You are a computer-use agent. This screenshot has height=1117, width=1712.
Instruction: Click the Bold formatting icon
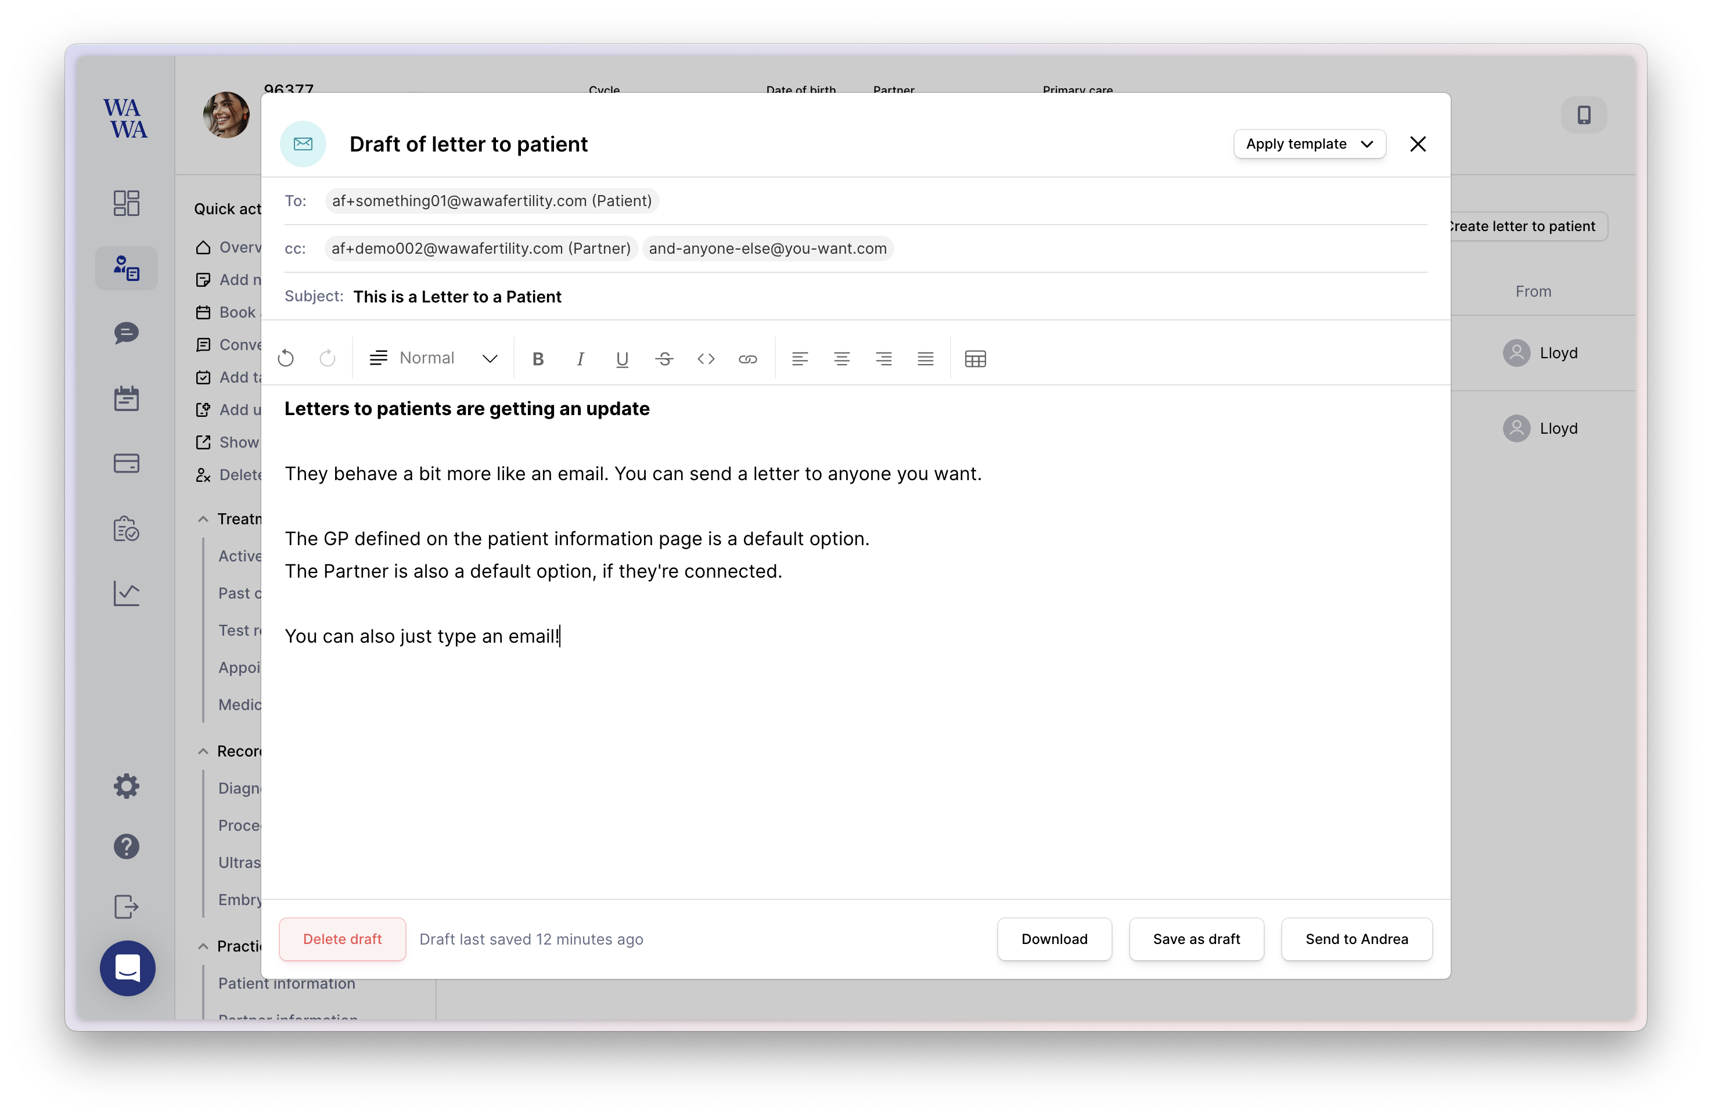[539, 359]
